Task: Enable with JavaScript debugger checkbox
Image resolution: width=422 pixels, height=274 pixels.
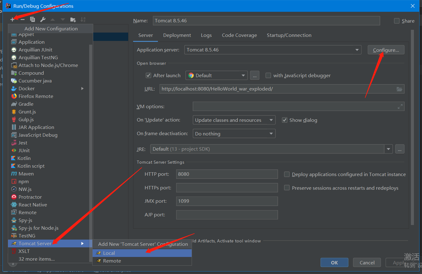Action: click(x=268, y=75)
